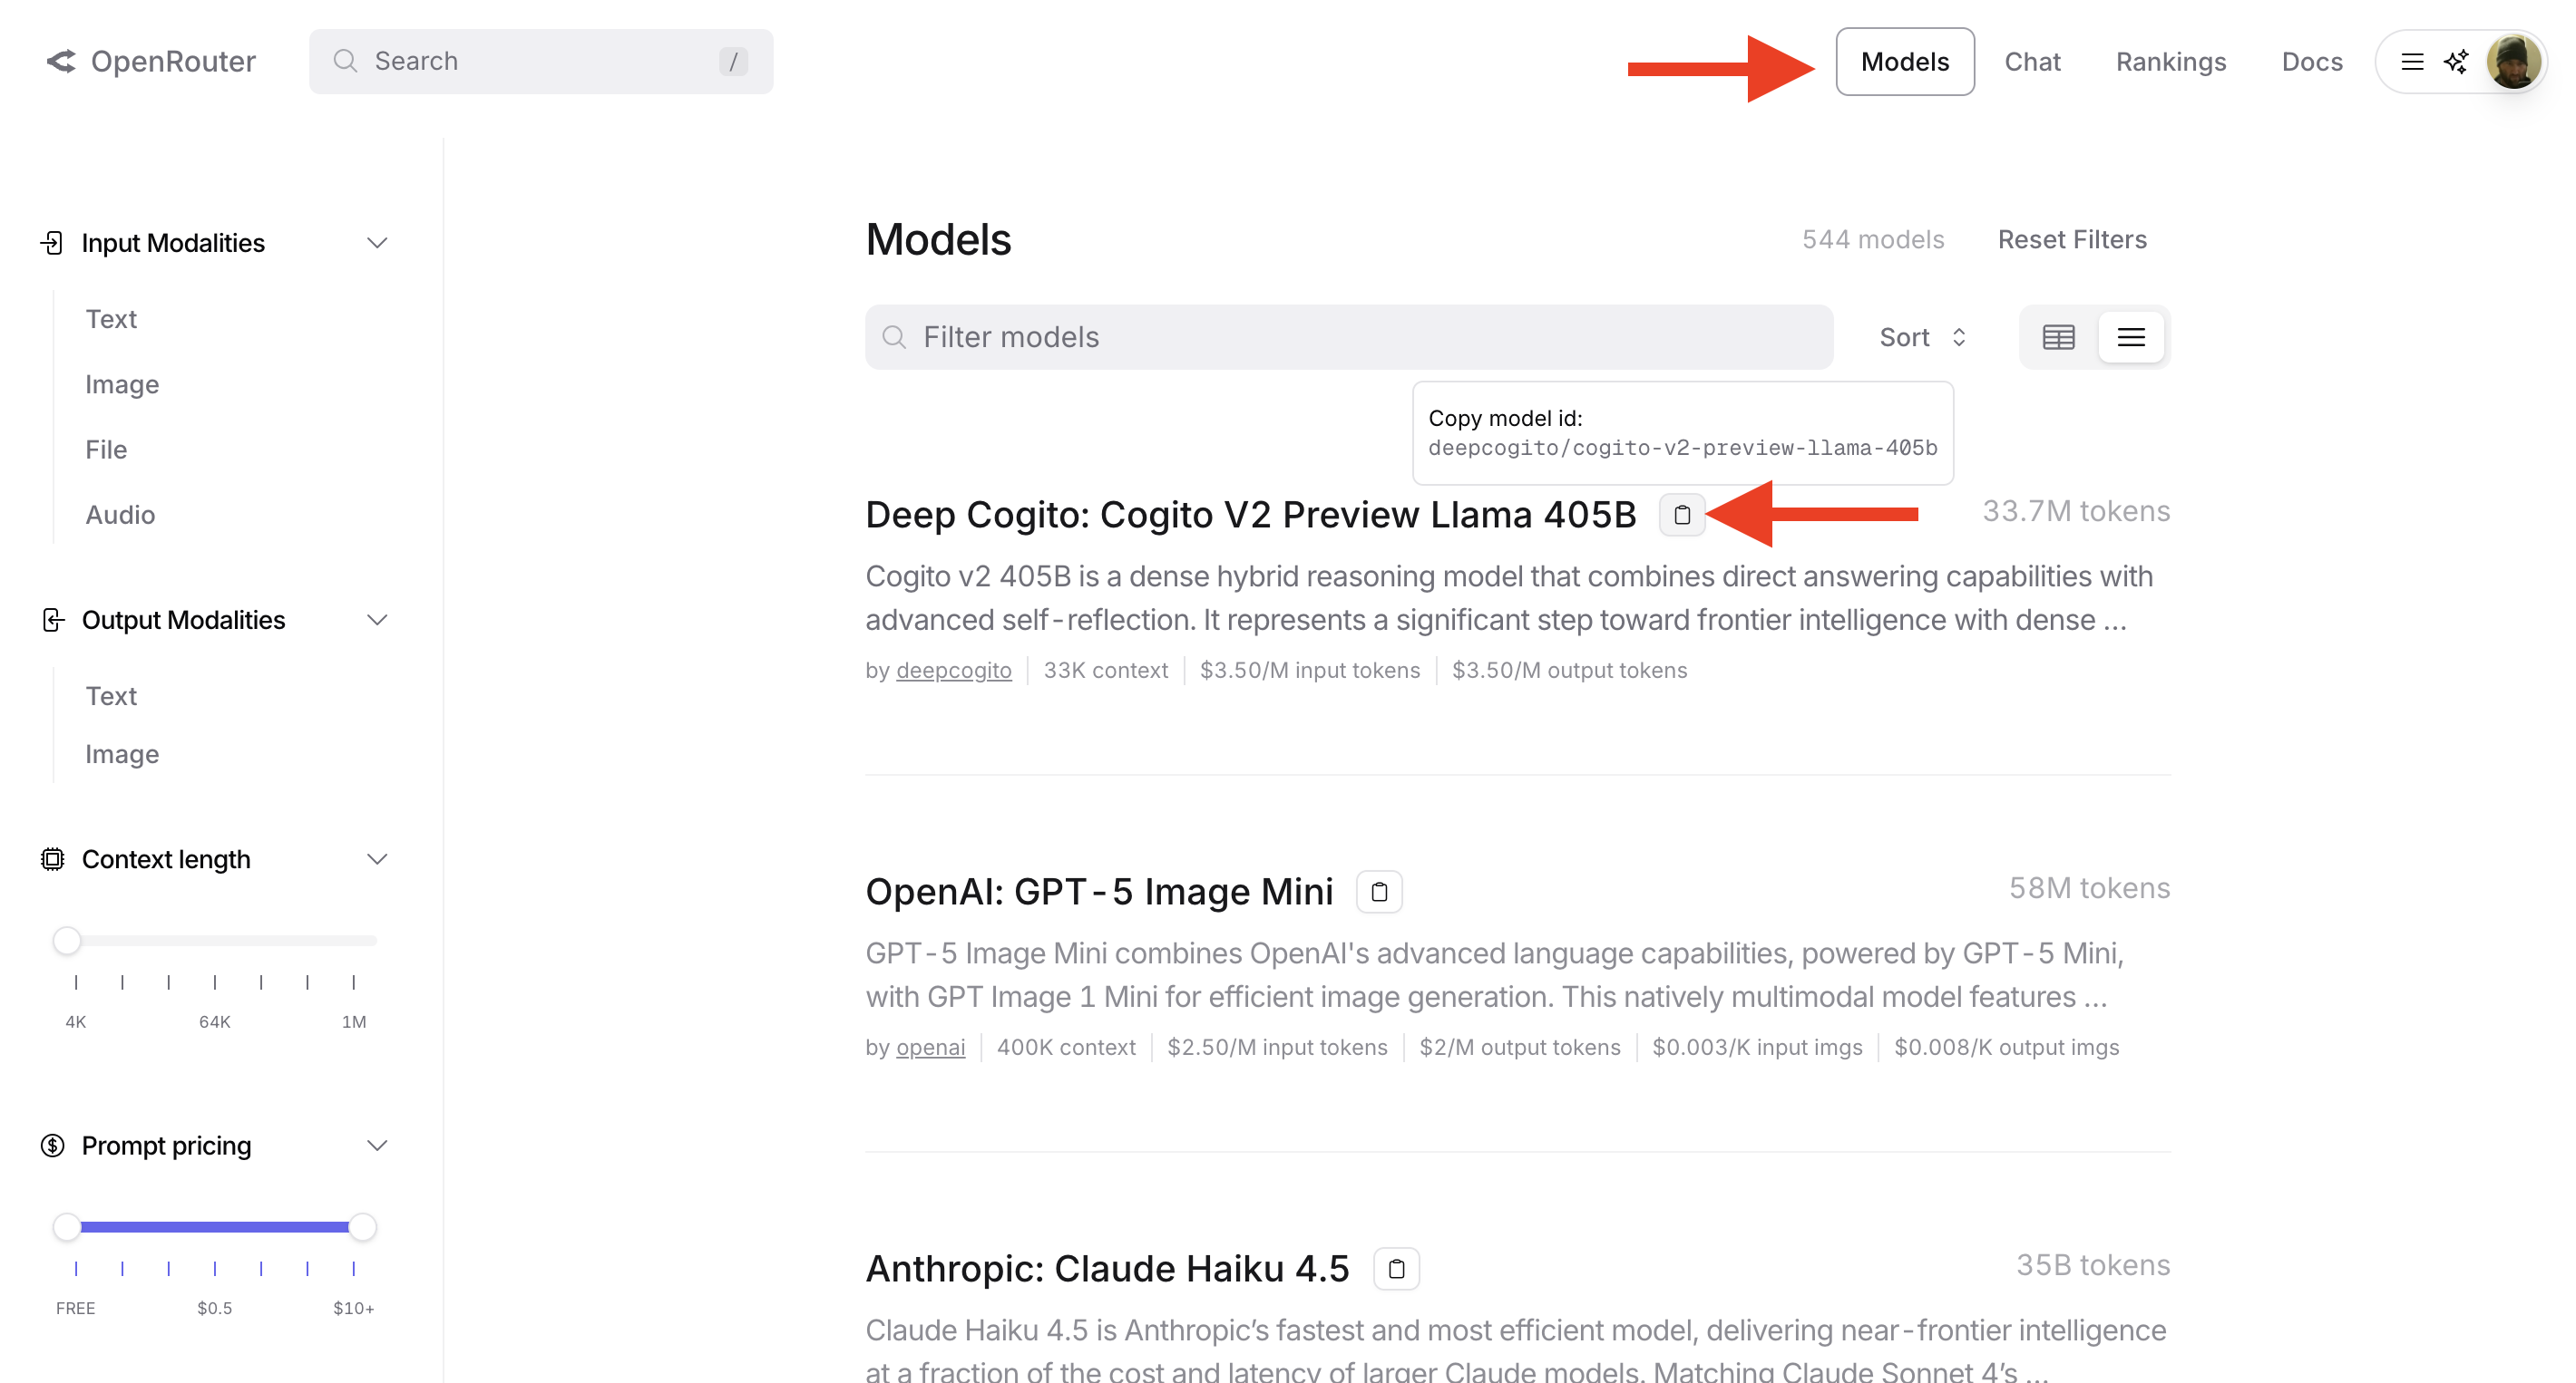Filter models by Audio input modality
The width and height of the screenshot is (2576, 1383).
tap(120, 514)
